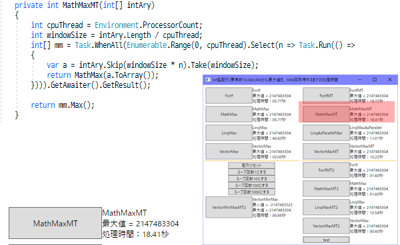Screen dimensions: 400x245
Task: Click the ループ回数10にする button
Action: pos(251,178)
